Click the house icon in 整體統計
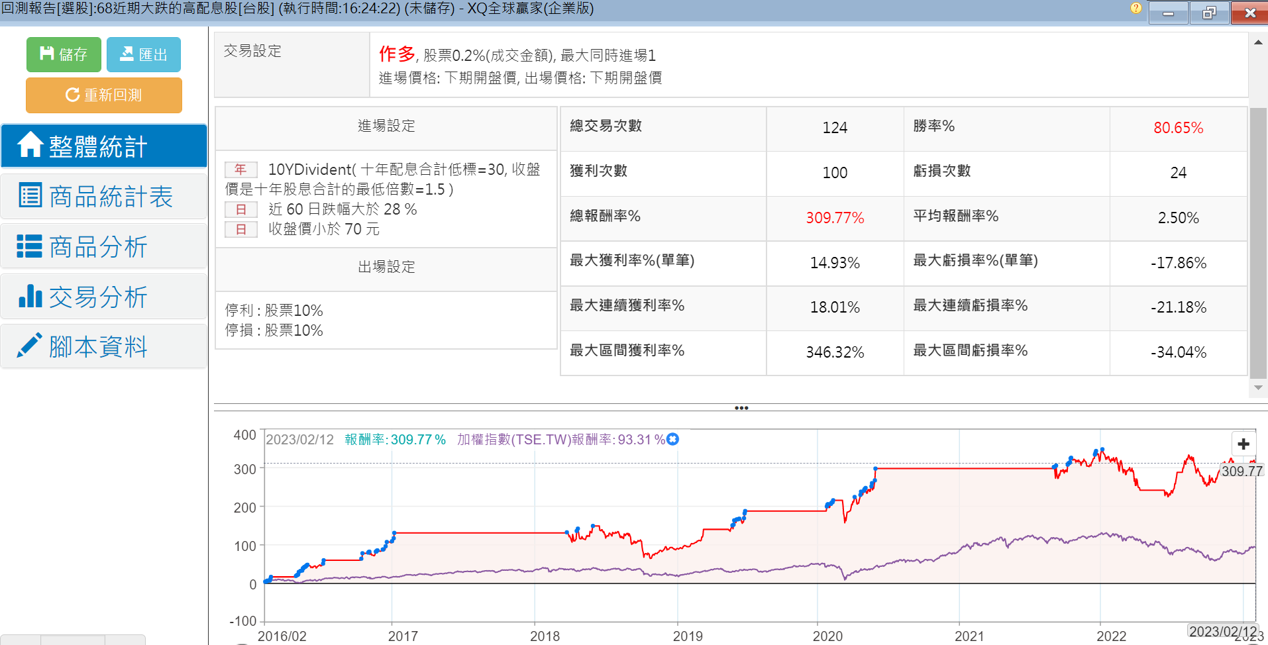1268x645 pixels. [x=30, y=145]
